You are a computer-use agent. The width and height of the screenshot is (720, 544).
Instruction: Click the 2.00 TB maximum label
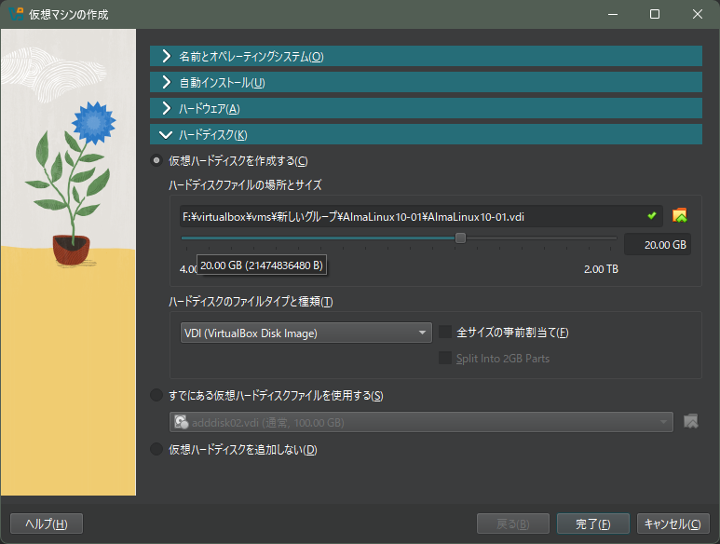[601, 269]
